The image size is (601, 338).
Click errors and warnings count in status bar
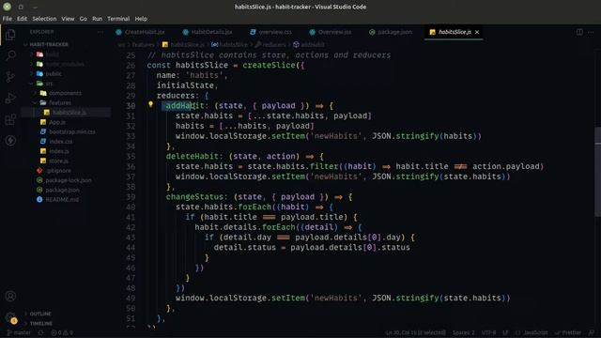tap(62, 332)
